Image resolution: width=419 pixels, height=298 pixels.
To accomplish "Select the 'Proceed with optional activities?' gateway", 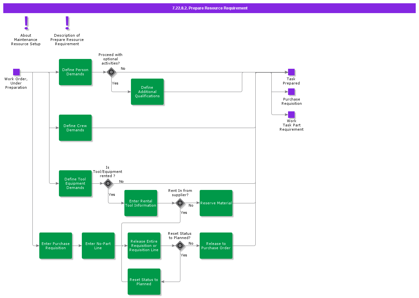I will (x=111, y=72).
